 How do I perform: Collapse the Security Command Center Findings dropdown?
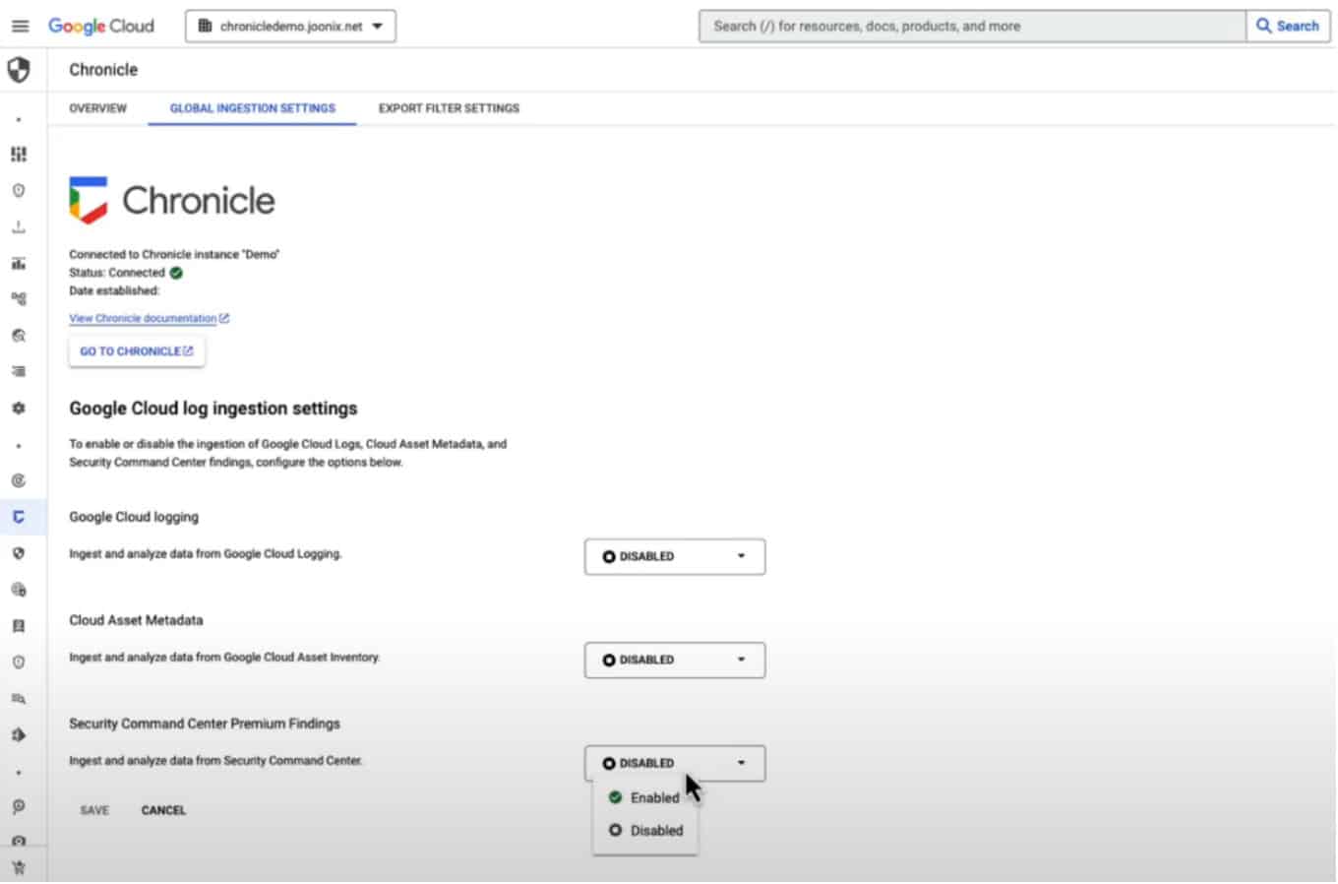click(x=675, y=763)
